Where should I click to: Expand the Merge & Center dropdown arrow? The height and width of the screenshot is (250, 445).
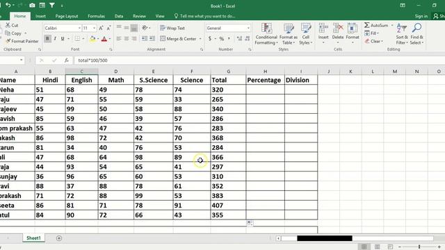[x=200, y=39]
